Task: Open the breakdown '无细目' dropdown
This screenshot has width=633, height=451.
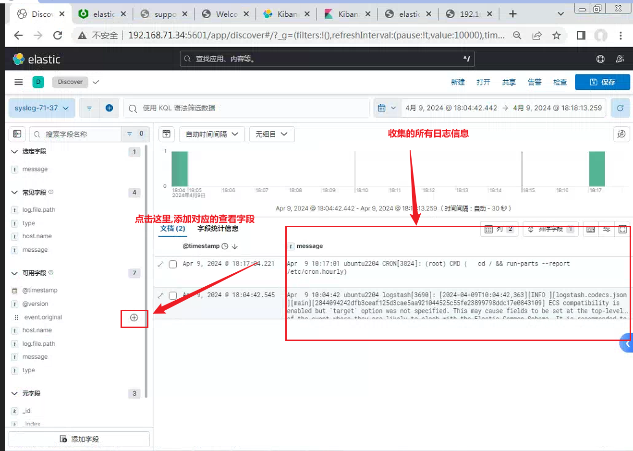Action: 271,134
